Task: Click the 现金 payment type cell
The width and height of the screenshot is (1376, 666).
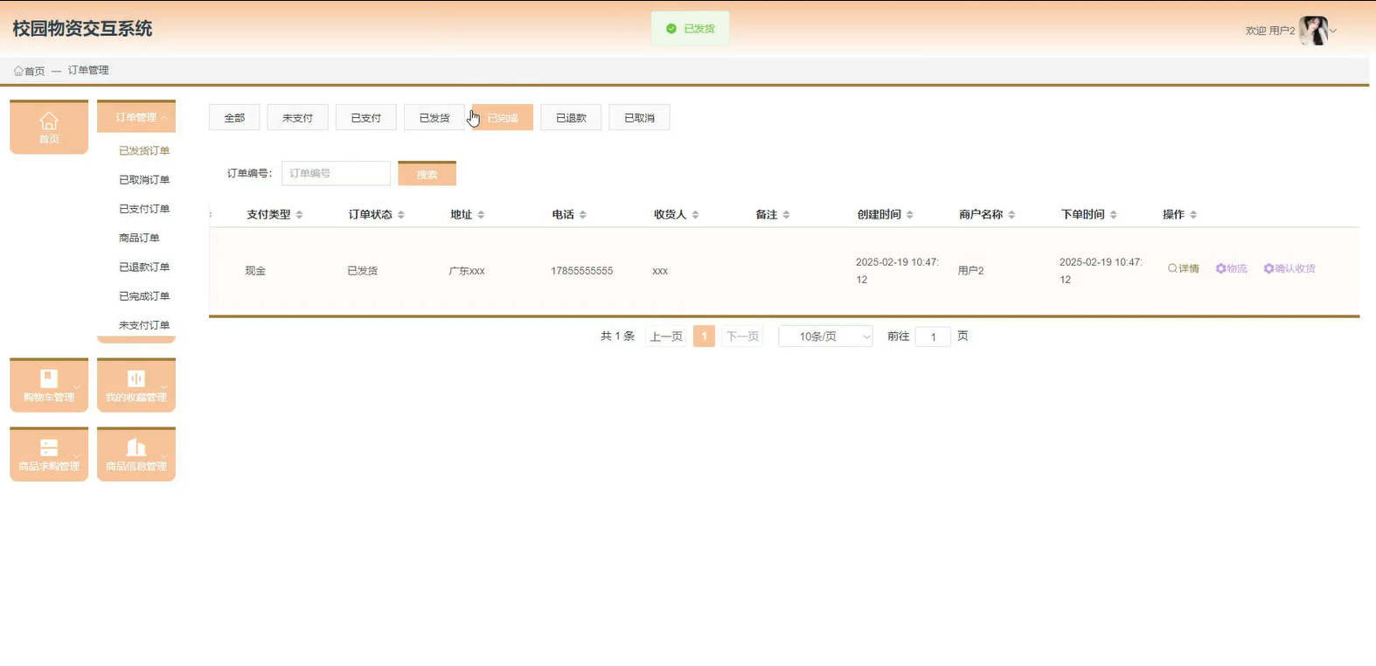Action: coord(255,271)
